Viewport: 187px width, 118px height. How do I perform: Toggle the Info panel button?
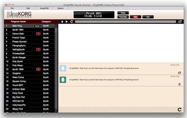tap(148, 17)
